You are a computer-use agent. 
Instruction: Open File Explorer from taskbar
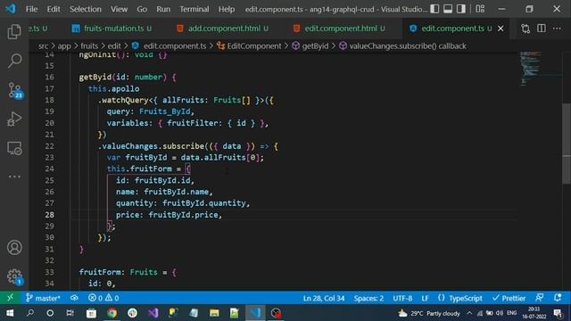click(214, 313)
